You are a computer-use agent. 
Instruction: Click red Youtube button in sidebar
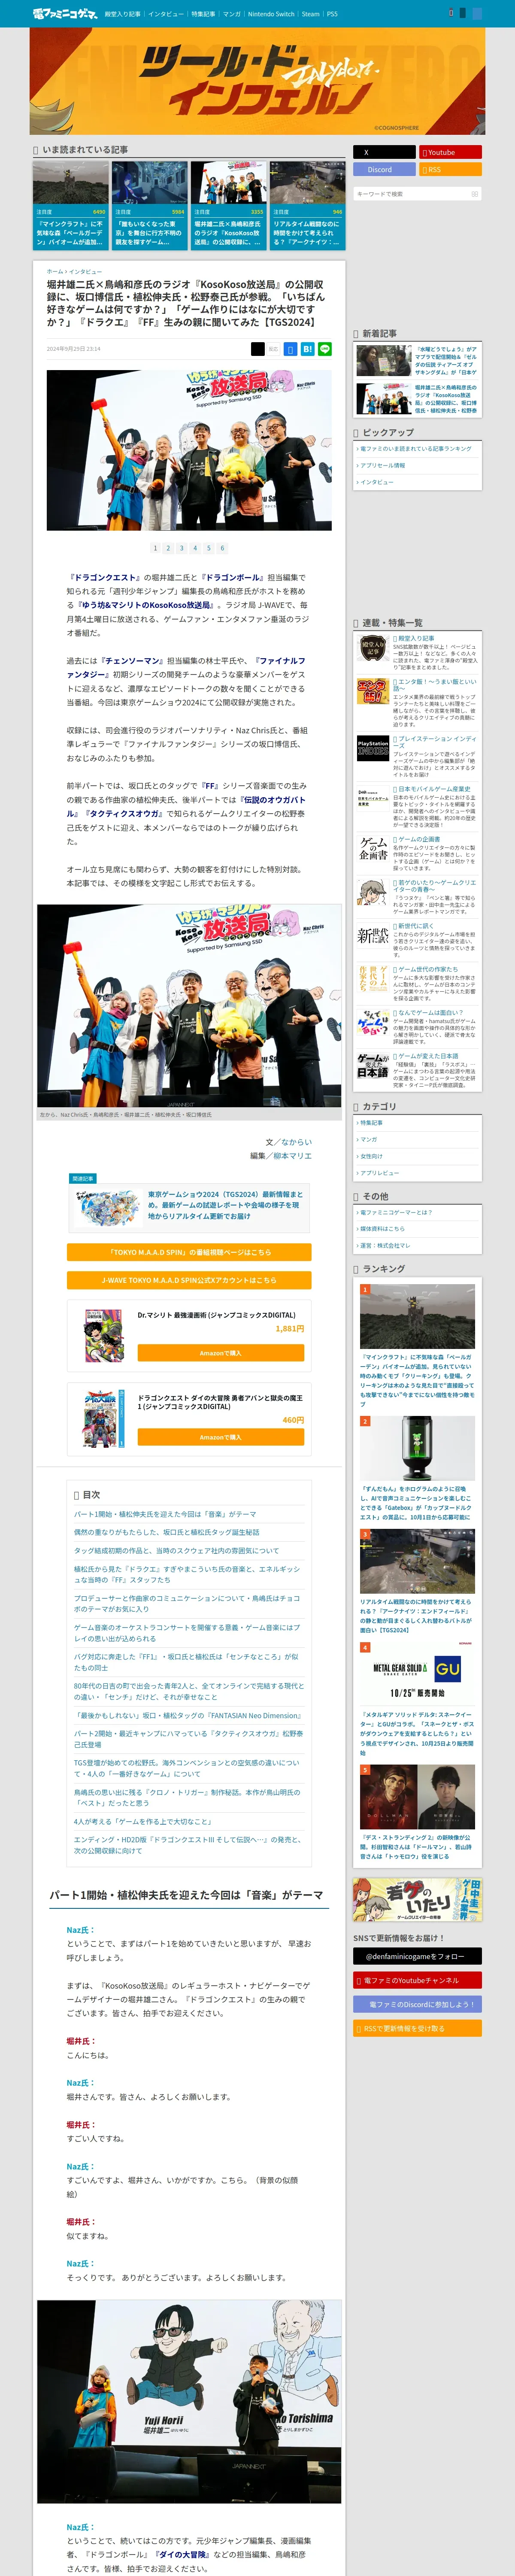(x=450, y=152)
